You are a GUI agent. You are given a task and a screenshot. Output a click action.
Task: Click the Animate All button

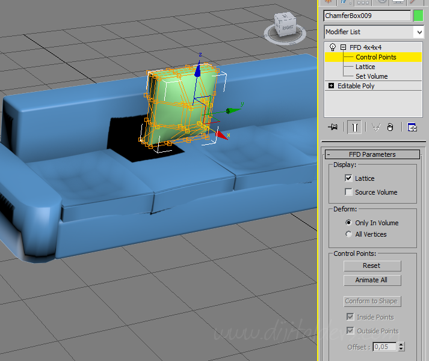(x=371, y=280)
